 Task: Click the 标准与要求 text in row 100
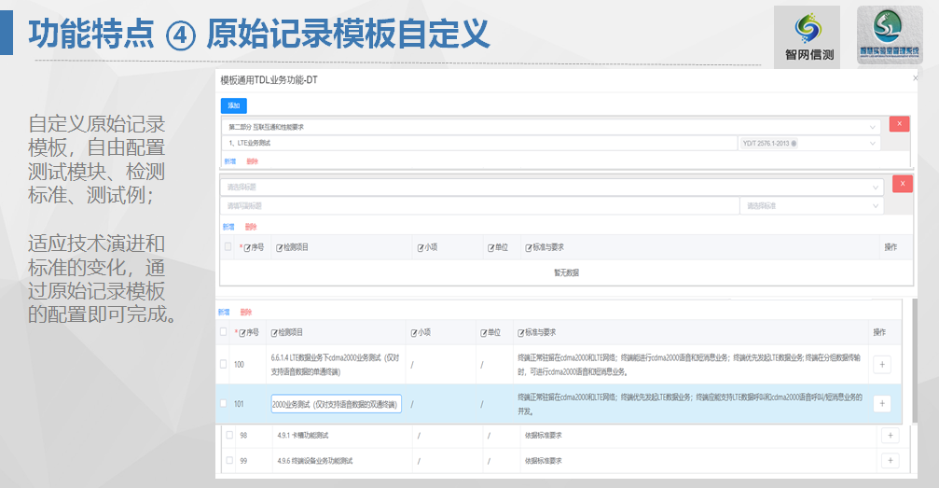pos(689,365)
